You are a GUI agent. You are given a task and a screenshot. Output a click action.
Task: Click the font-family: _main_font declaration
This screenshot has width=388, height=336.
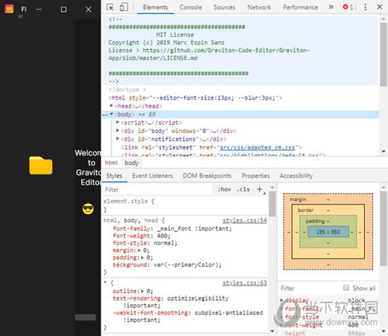coord(172,228)
